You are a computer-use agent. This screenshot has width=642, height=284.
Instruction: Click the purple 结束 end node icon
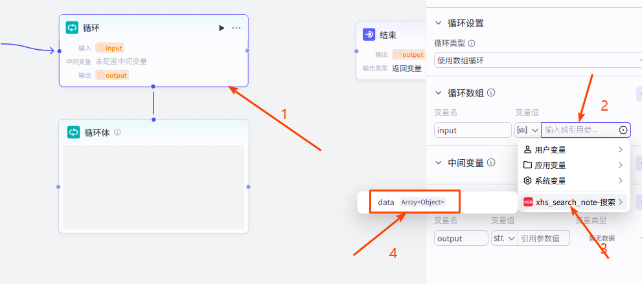pos(369,34)
